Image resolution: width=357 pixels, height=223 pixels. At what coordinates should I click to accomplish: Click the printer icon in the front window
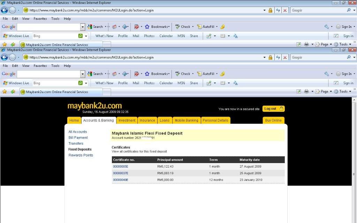(x=307, y=92)
